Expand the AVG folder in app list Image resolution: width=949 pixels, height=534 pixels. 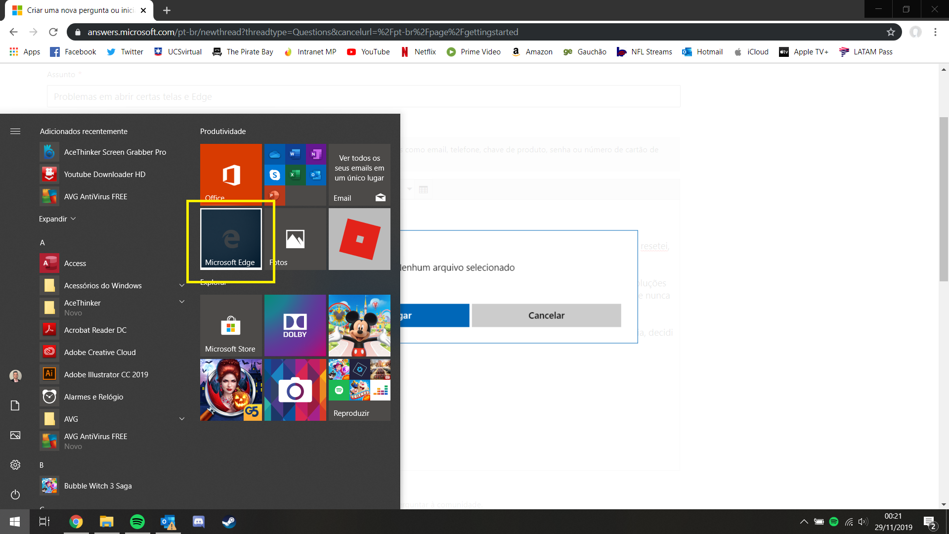(x=182, y=419)
